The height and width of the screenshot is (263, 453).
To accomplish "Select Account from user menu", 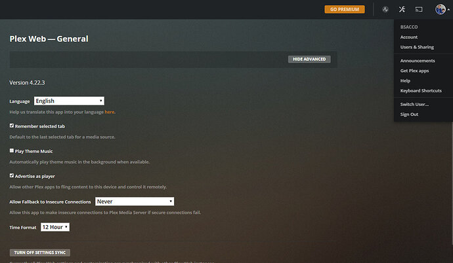I will pyautogui.click(x=409, y=37).
